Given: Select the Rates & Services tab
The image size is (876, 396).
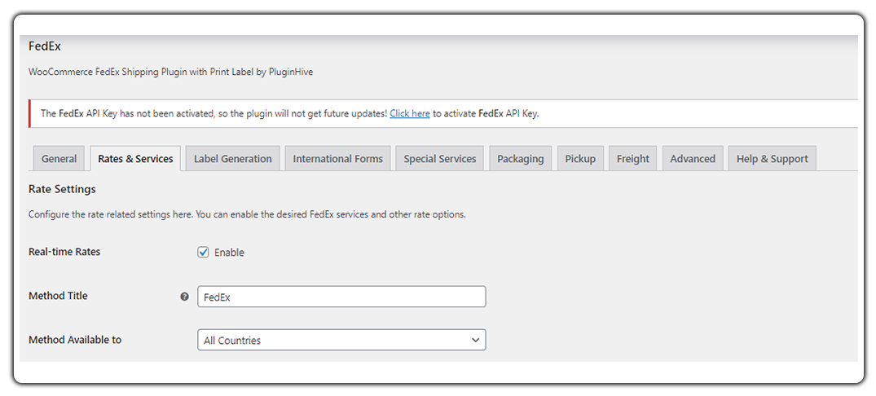Looking at the screenshot, I should coord(135,159).
